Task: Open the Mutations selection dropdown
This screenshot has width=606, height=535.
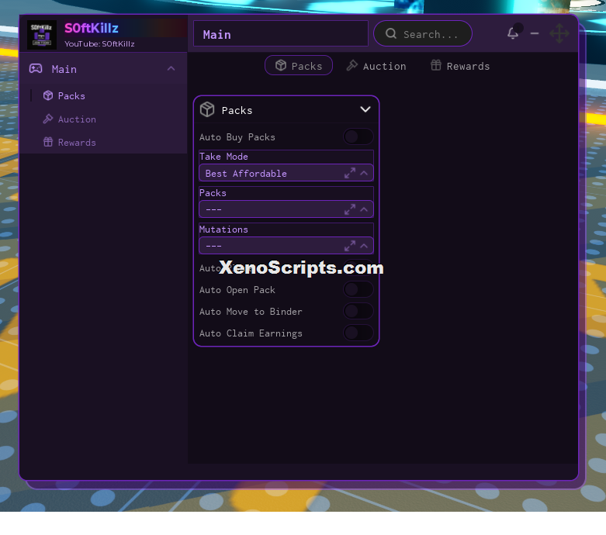Action: [286, 246]
